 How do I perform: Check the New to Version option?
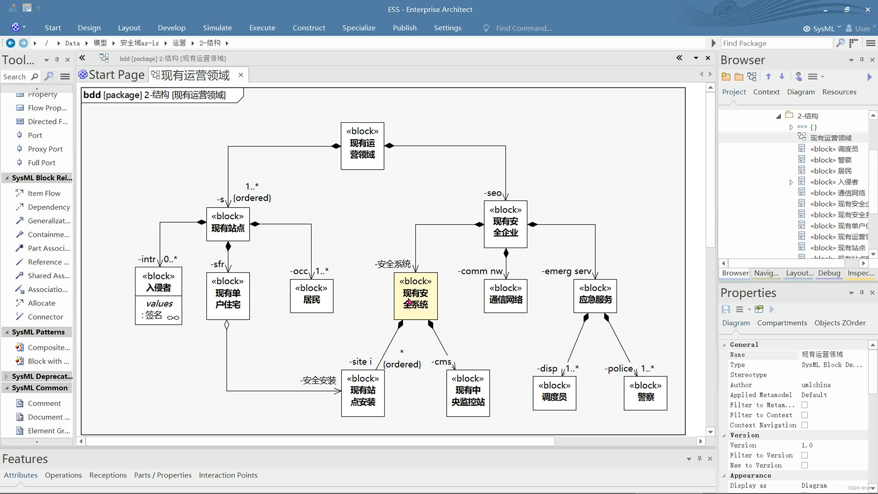click(805, 465)
